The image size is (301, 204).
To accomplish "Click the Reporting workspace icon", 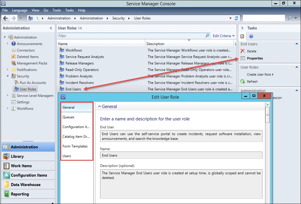I will tap(6, 194).
